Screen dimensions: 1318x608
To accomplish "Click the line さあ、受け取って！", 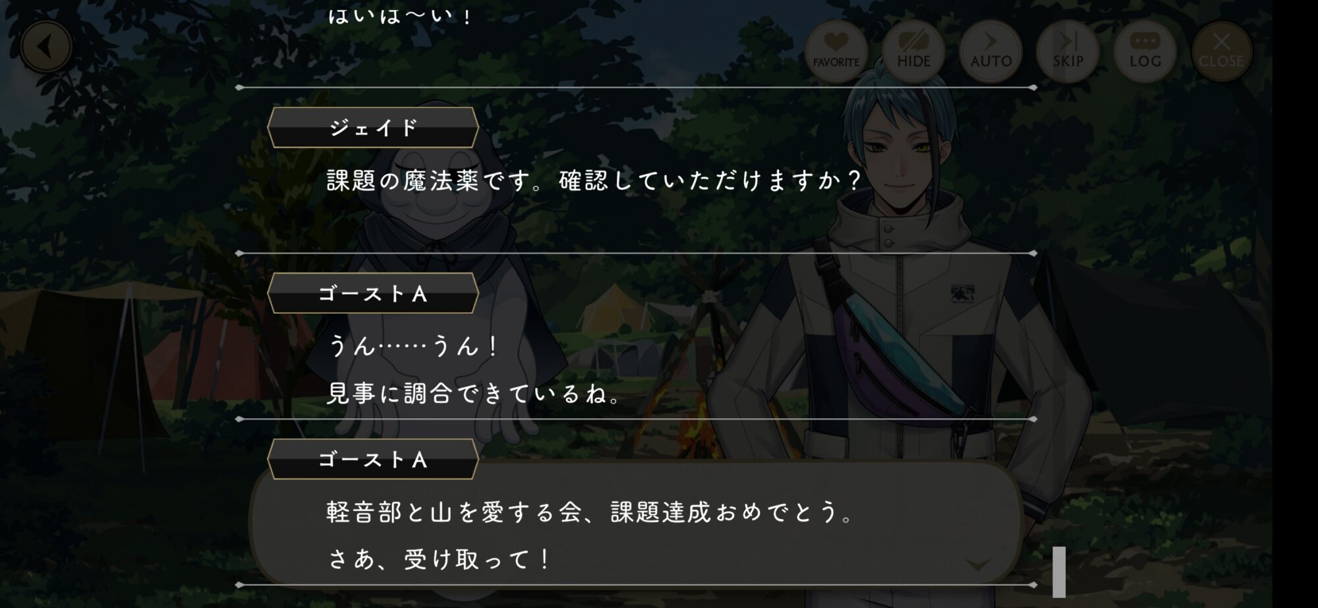I will (x=440, y=559).
